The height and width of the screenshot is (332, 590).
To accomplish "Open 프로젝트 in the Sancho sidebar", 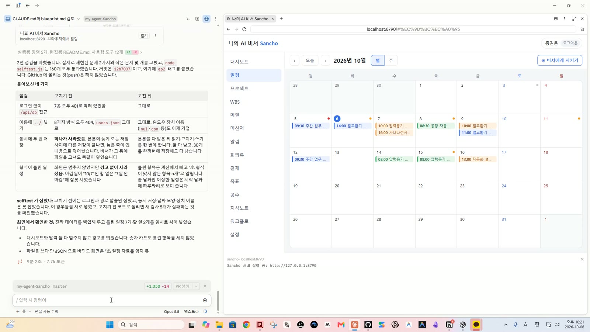I will point(254,89).
